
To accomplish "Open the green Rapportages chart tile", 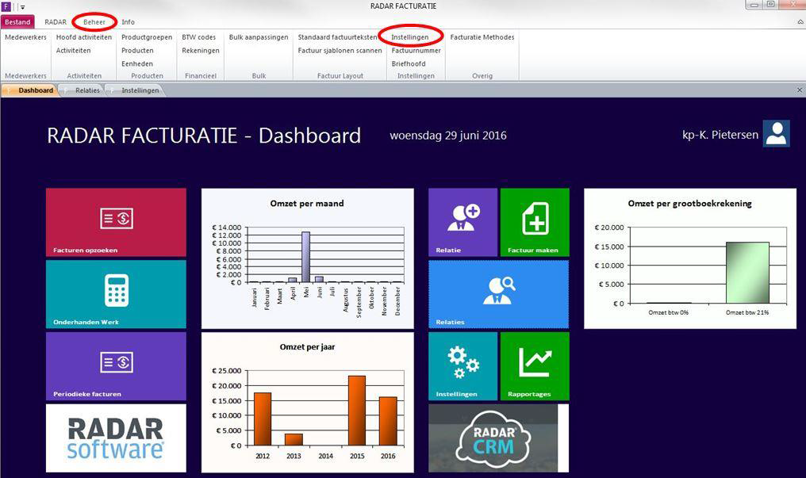I will 535,366.
